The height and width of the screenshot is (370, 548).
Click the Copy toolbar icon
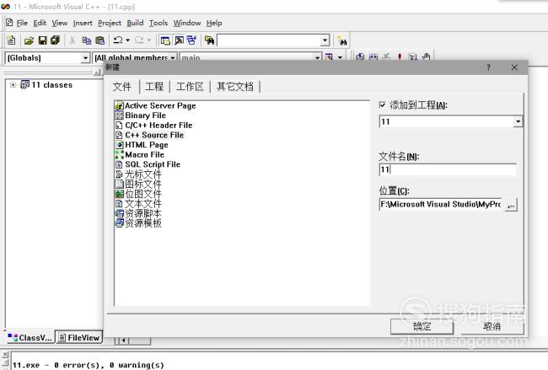[x=86, y=40]
